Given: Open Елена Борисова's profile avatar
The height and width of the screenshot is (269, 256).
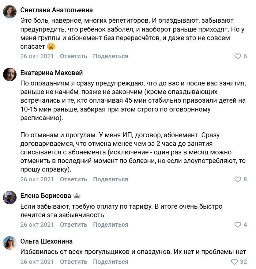Looking at the screenshot, I should (x=10, y=197).
